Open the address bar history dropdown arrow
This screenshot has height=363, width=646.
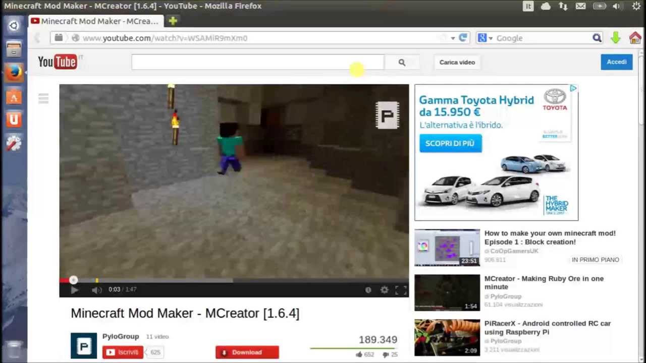(x=453, y=38)
